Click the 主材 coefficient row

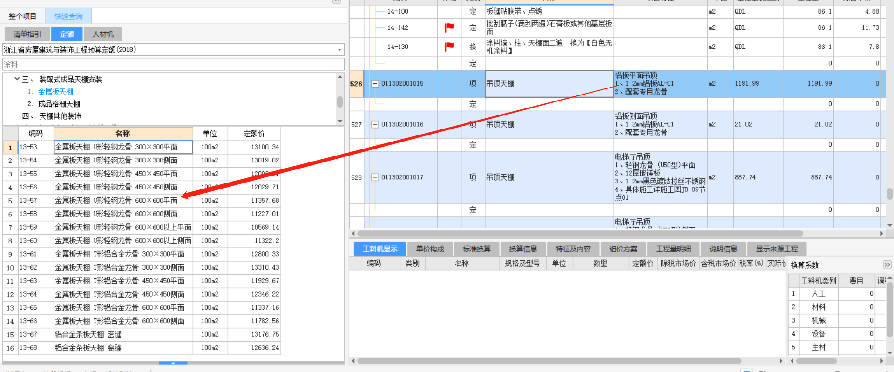(x=837, y=347)
